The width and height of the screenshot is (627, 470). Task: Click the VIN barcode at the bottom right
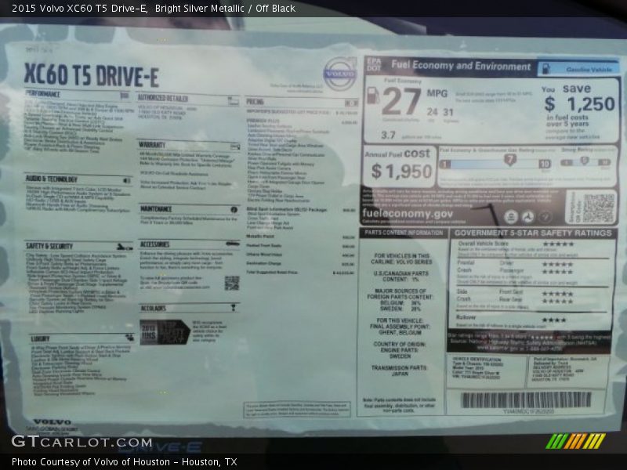[526, 399]
